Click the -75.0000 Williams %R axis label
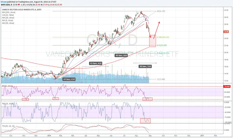The image size is (233, 138). click(227, 117)
